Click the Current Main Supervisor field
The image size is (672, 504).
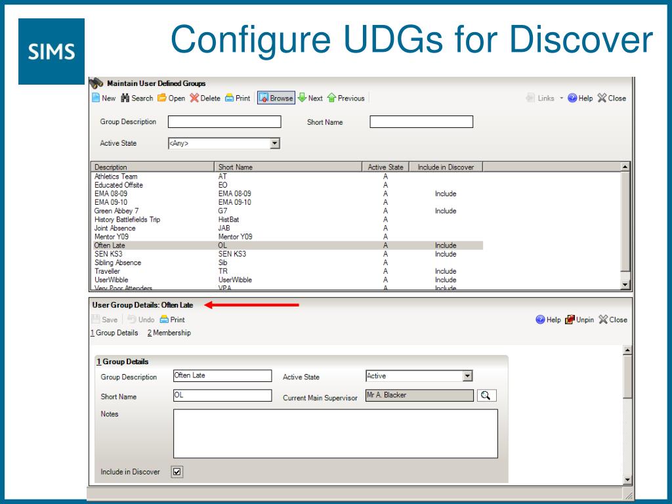click(x=419, y=396)
